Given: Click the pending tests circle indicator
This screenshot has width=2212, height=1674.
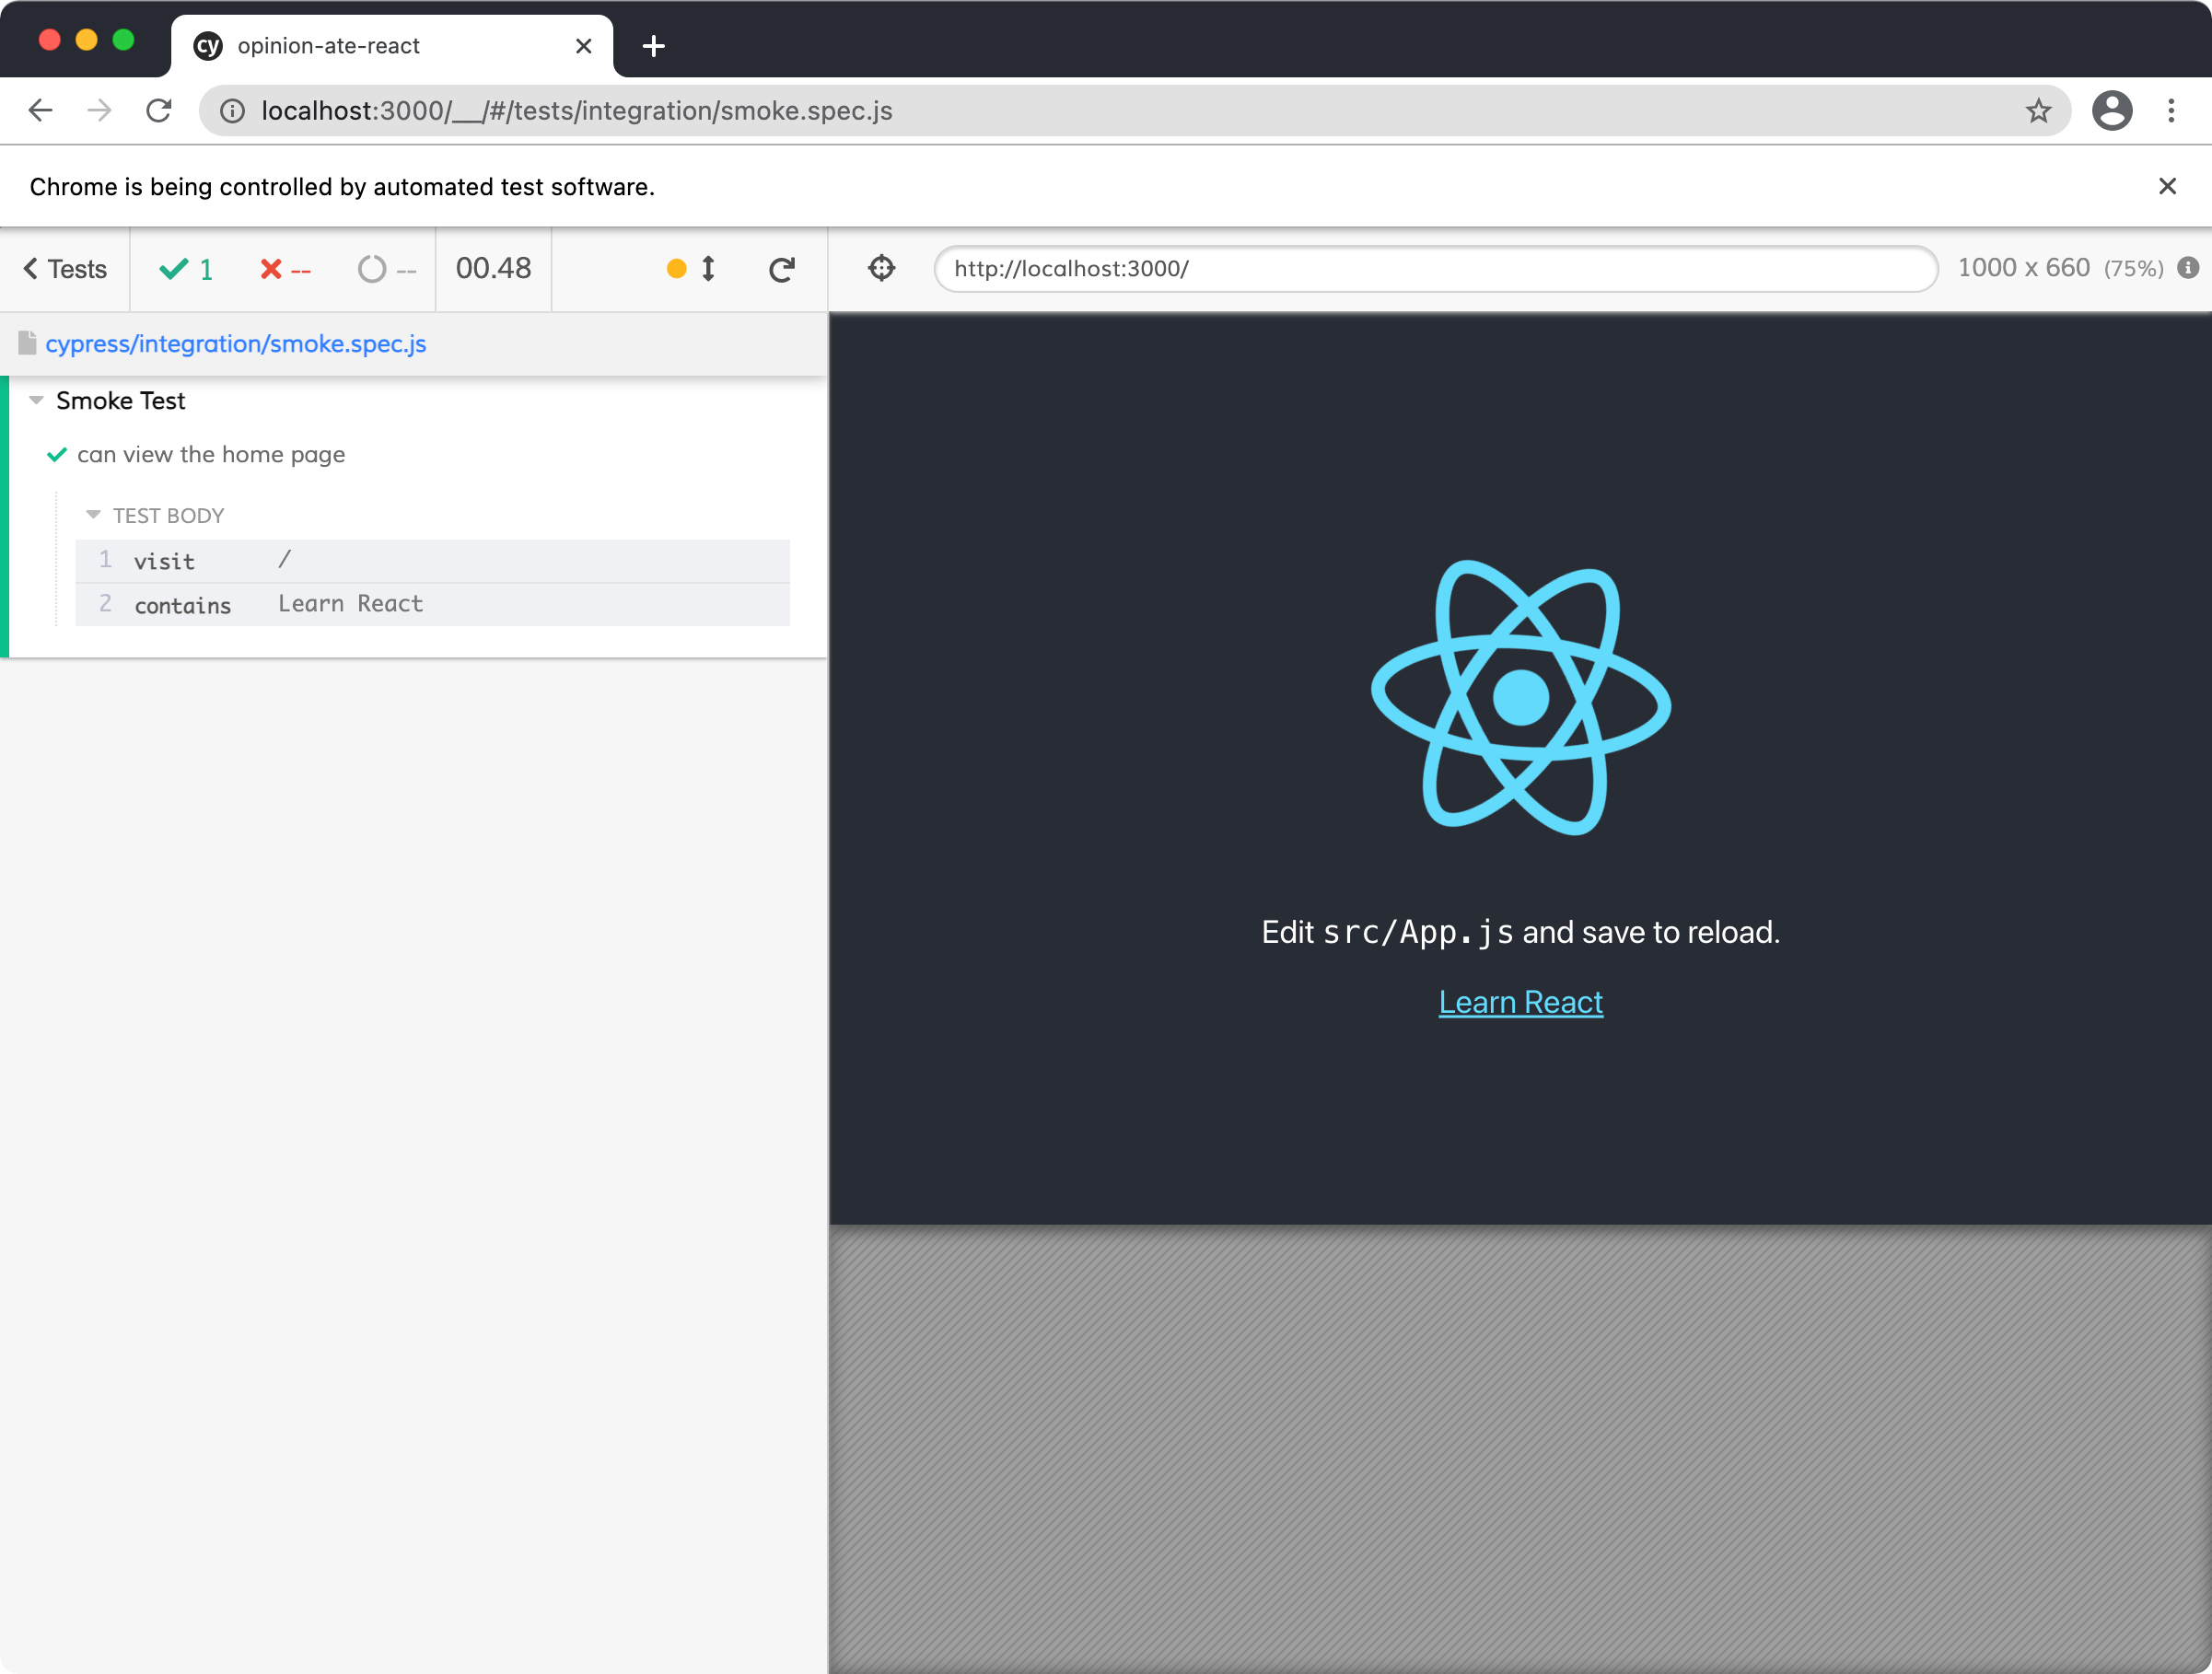Looking at the screenshot, I should pyautogui.click(x=387, y=269).
